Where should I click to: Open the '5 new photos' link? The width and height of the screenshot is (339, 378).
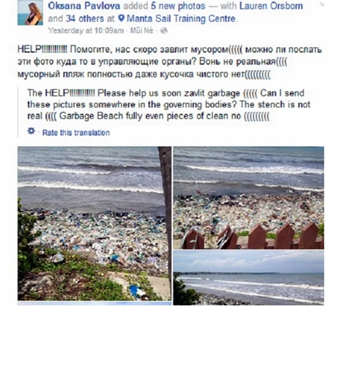(x=178, y=6)
